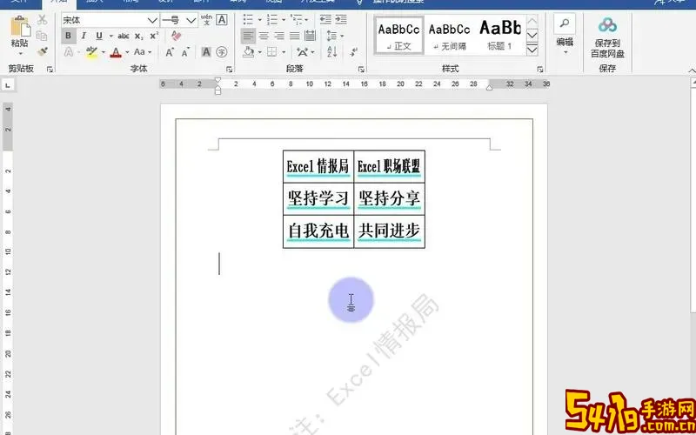Apply character shading with the gray A icon
696x435 pixels.
206,52
